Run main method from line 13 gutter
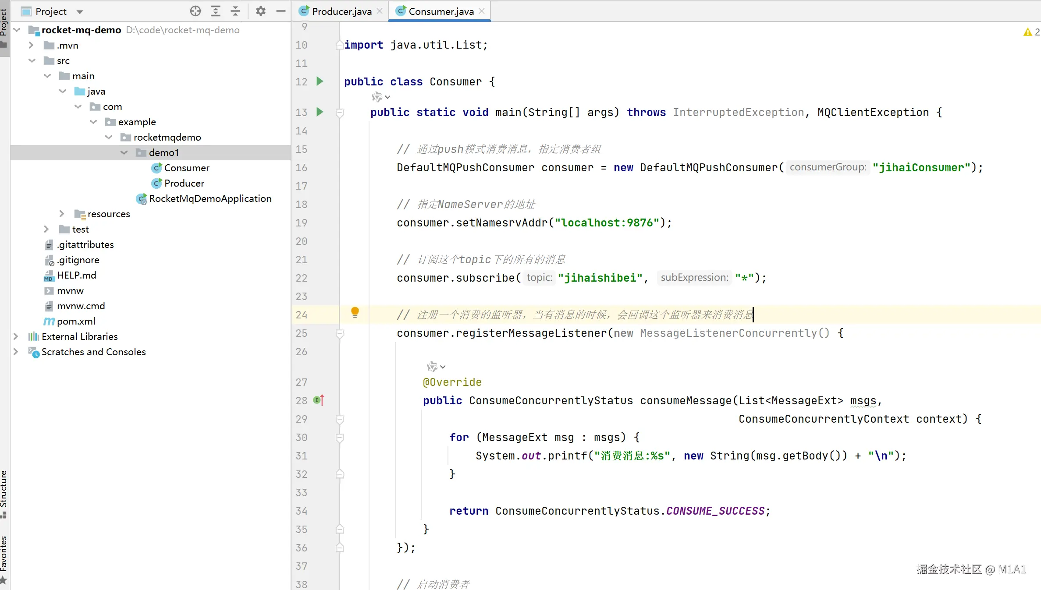1041x590 pixels. point(320,112)
